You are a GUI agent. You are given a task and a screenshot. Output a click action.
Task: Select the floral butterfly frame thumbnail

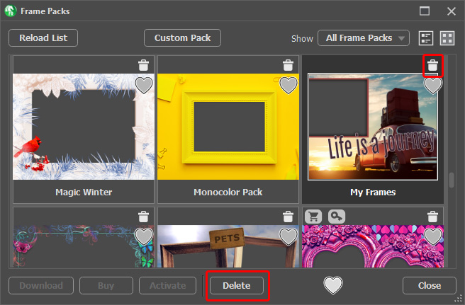pyautogui.click(x=84, y=246)
